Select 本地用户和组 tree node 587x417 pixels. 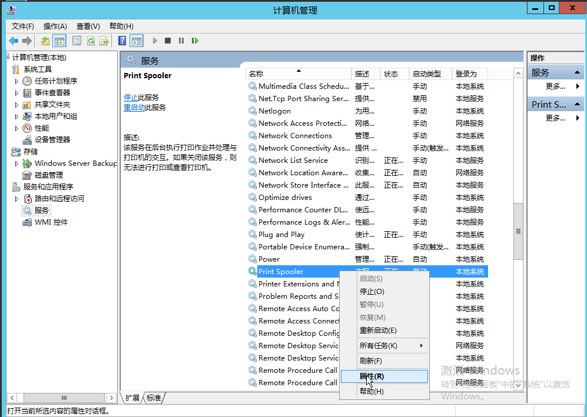point(56,116)
